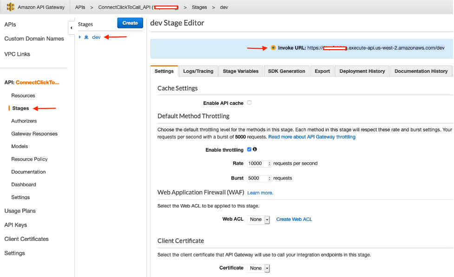
Task: Open ConnectClickToCall_API in the breadcrumb
Action: tap(138, 7)
